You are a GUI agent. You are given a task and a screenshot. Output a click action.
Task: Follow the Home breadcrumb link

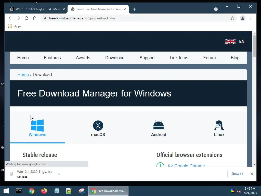(x=23, y=75)
